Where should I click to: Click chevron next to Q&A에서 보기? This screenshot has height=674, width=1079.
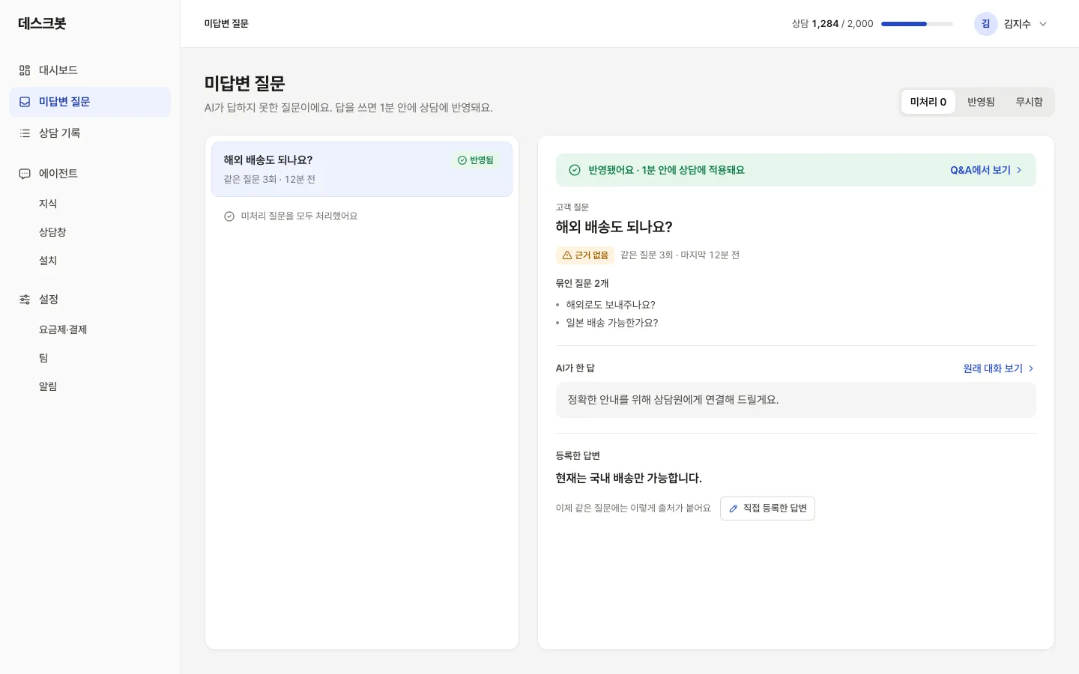click(x=1019, y=170)
